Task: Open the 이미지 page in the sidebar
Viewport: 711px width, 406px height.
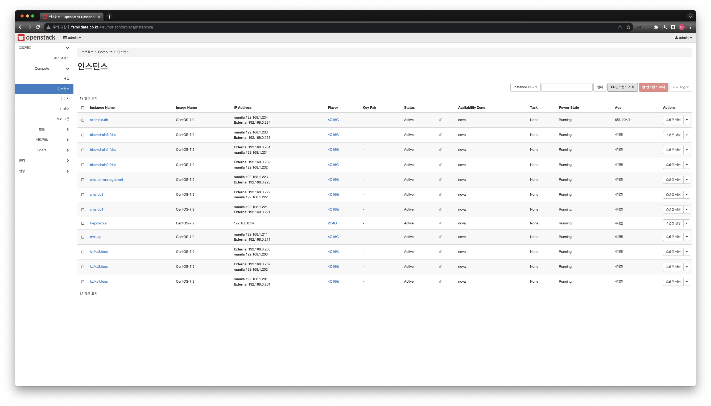Action: (65, 99)
